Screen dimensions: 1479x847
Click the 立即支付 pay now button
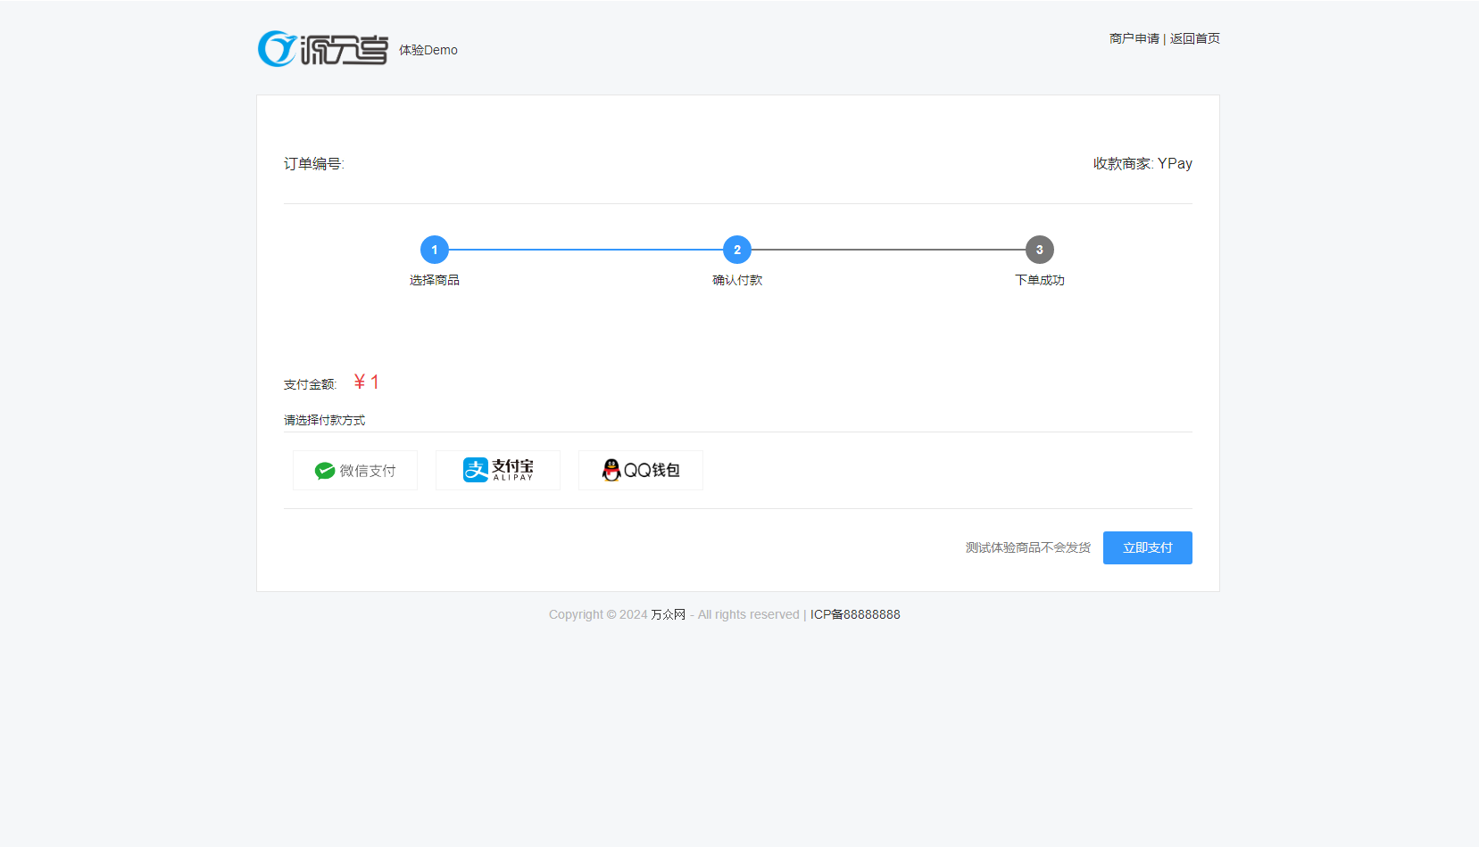[1148, 547]
